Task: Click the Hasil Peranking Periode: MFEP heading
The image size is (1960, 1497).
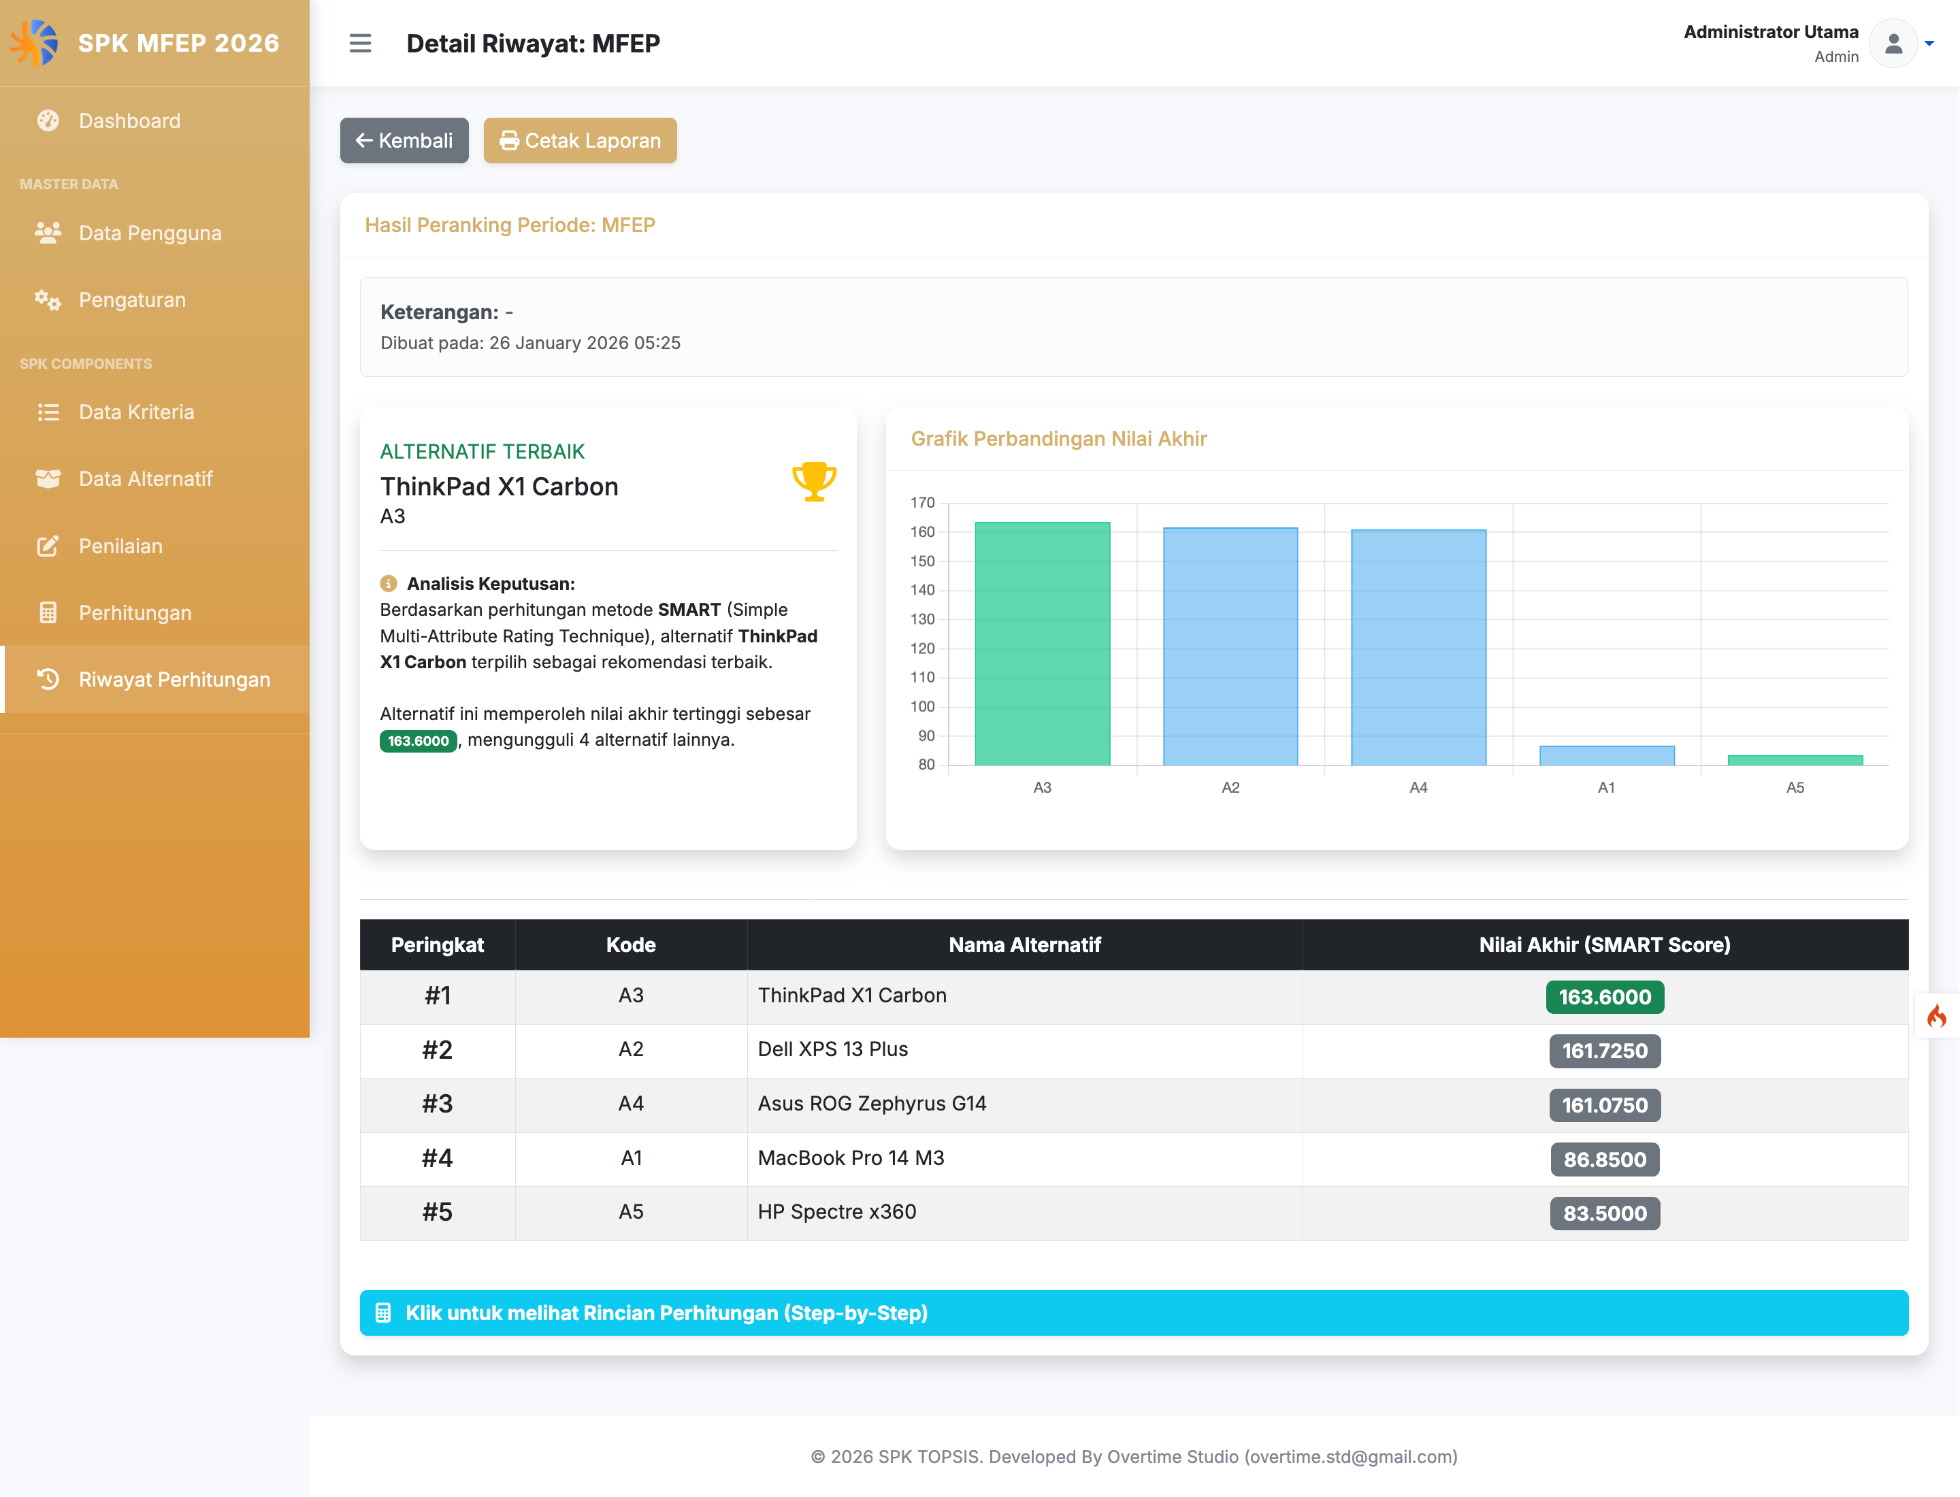Action: pos(510,225)
